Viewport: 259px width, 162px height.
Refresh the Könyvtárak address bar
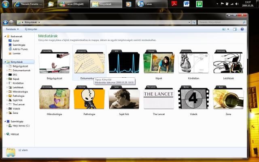tap(193, 22)
